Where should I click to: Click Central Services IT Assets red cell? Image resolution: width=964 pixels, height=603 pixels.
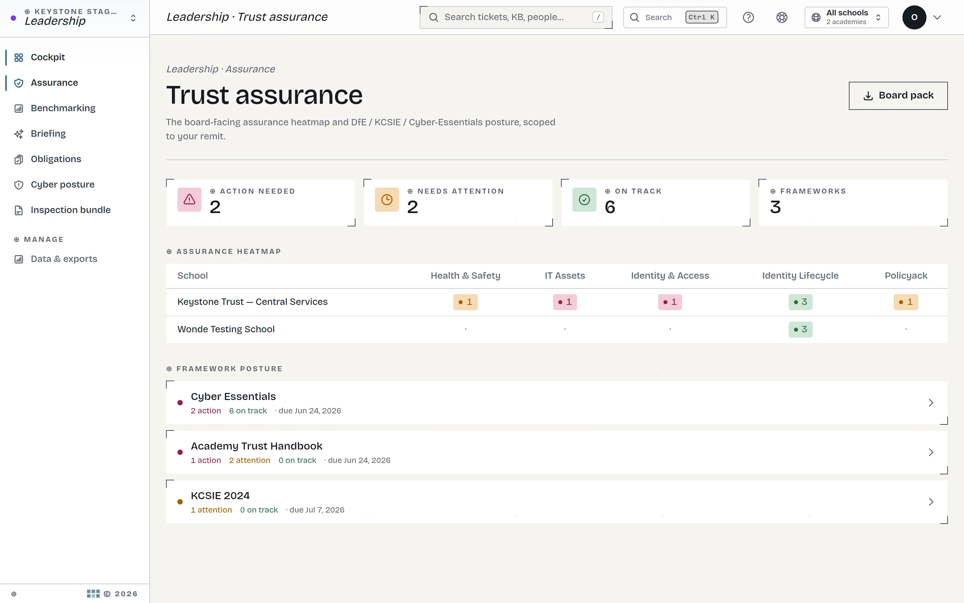tap(565, 302)
